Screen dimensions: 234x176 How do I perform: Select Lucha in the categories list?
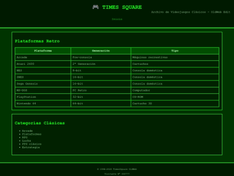[26, 141]
